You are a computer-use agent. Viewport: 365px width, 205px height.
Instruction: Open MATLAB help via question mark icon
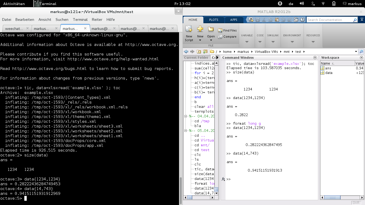302,19
